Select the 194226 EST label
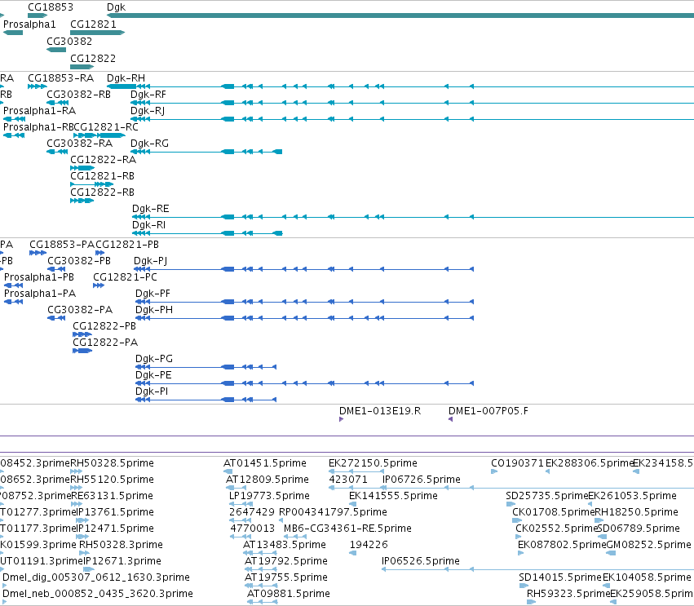 (369, 545)
